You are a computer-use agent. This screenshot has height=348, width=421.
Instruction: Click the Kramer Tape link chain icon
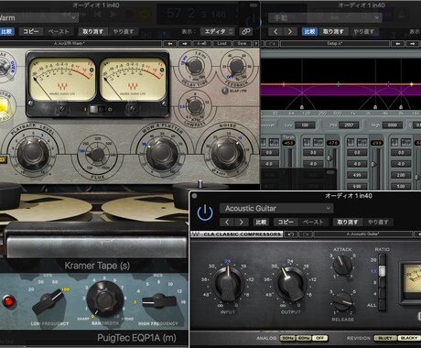pyautogui.click(x=246, y=31)
